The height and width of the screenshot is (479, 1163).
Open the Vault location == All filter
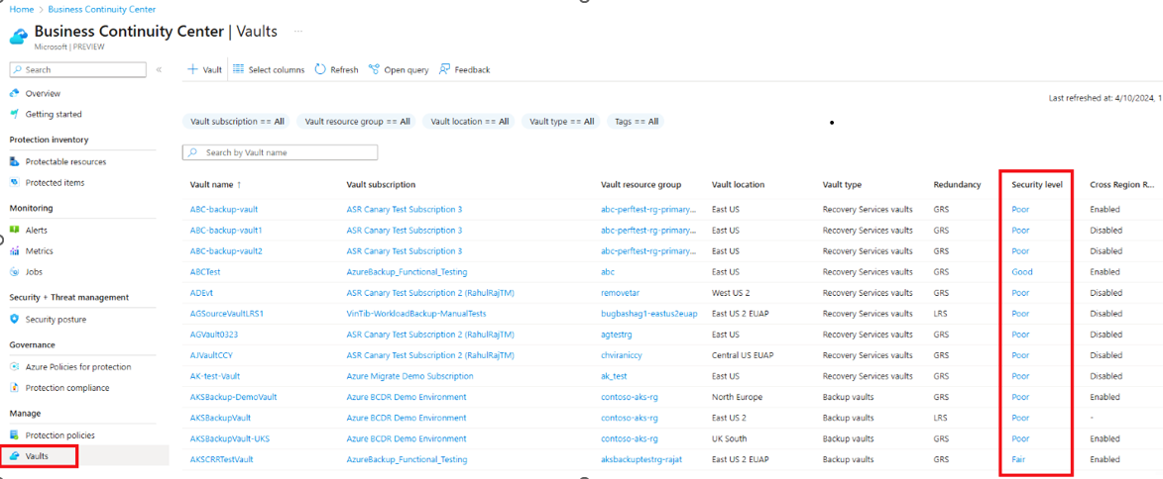pos(469,122)
